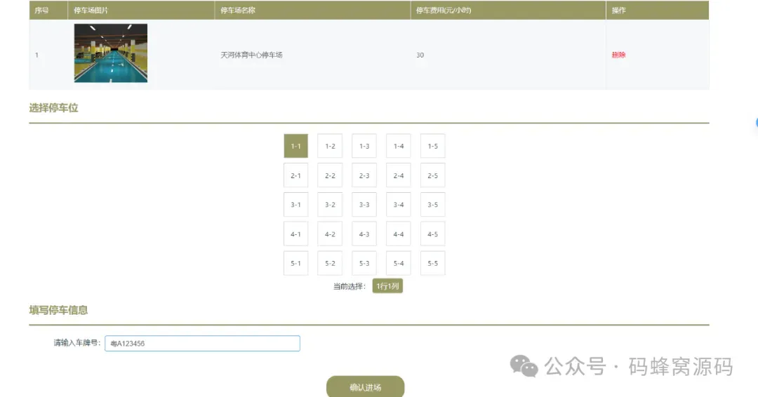Focus the license plate input field
Viewport: 758px width, 397px height.
pyautogui.click(x=203, y=344)
